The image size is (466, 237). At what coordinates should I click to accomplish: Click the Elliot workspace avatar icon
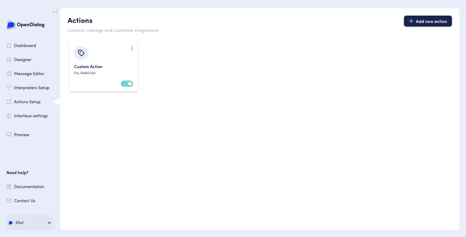(11, 223)
